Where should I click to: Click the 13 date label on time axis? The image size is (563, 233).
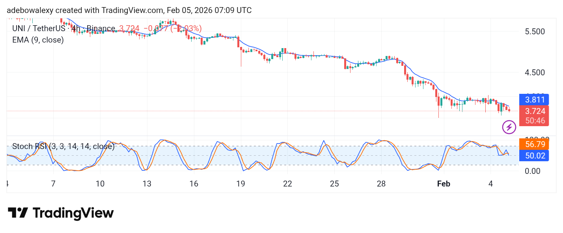point(147,184)
